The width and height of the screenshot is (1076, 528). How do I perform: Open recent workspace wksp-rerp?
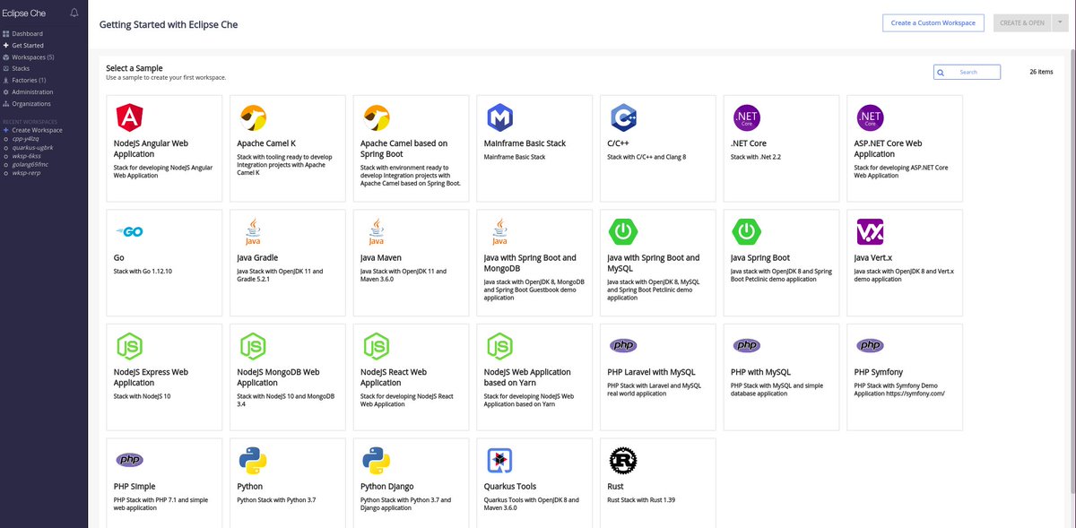(x=26, y=173)
